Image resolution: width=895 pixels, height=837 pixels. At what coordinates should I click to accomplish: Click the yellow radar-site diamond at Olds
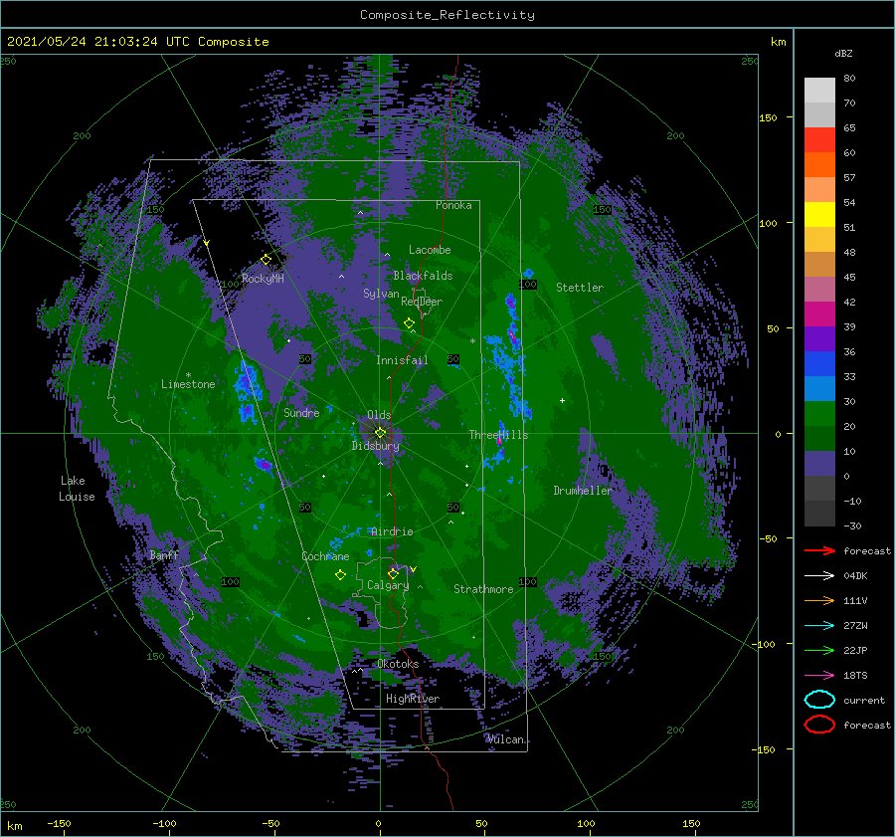tap(380, 433)
